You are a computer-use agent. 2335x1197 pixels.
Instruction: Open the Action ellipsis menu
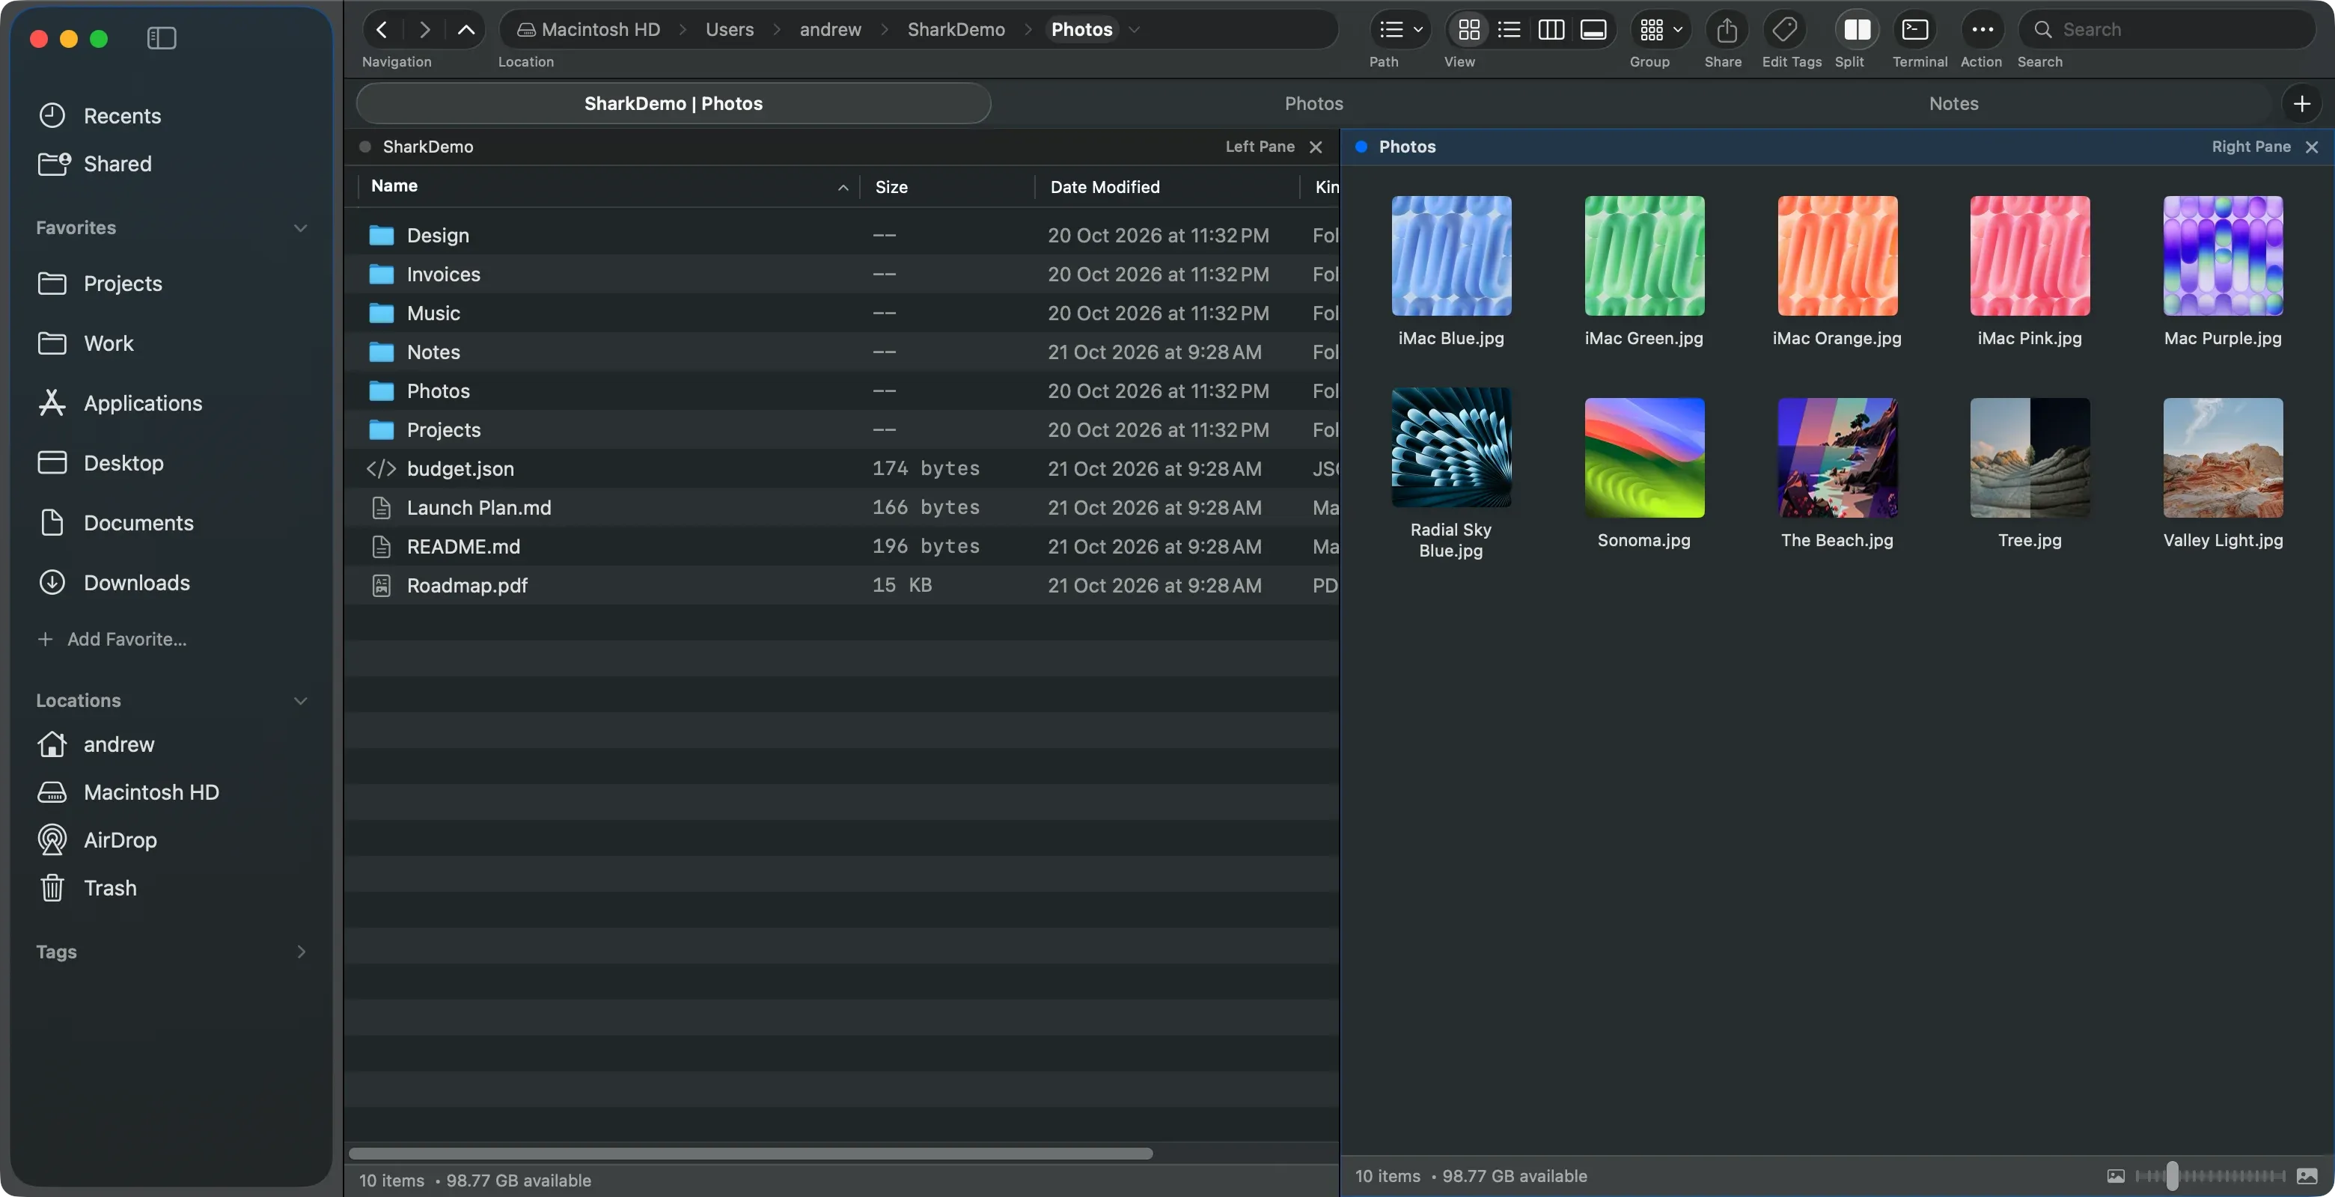1983,30
